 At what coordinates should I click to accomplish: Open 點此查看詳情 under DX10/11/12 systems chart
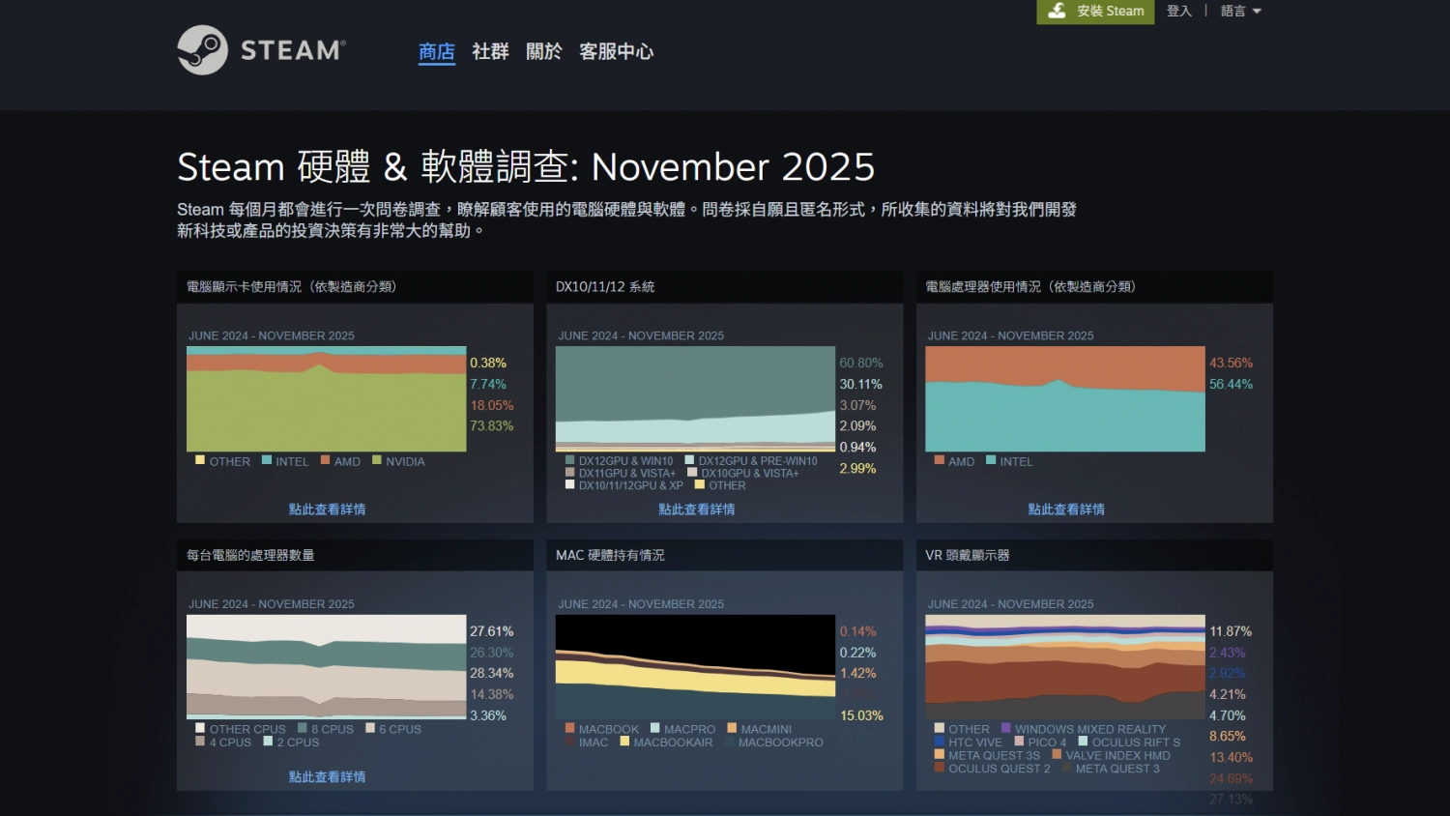696,509
